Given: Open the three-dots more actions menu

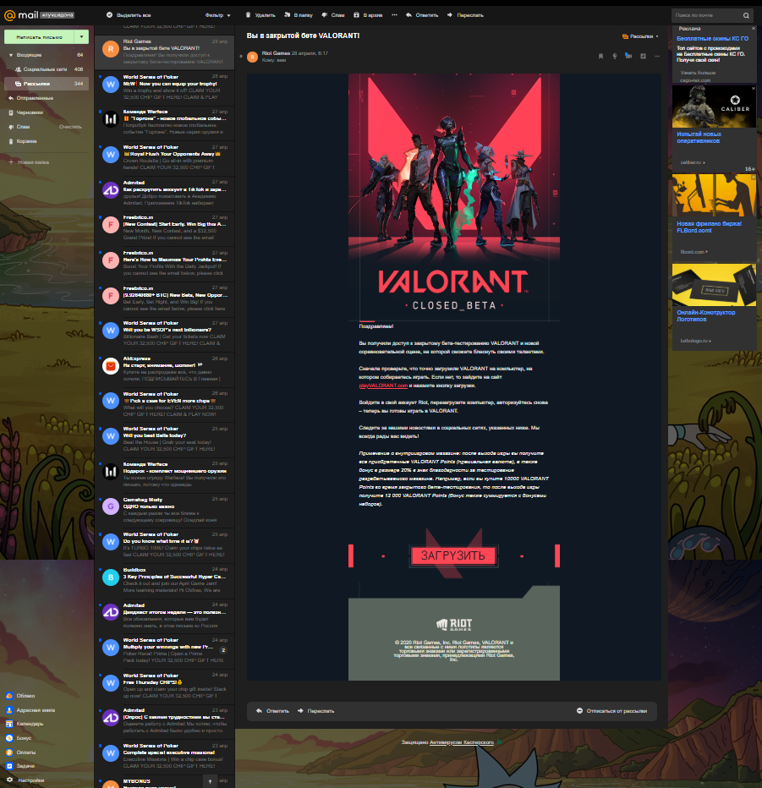Looking at the screenshot, I should coord(395,15).
